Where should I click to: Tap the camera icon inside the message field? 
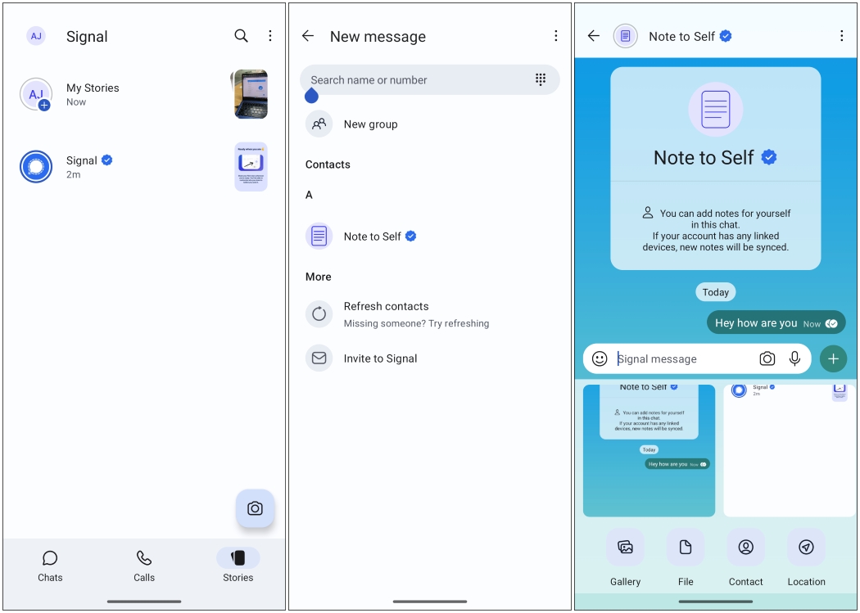pyautogui.click(x=767, y=358)
